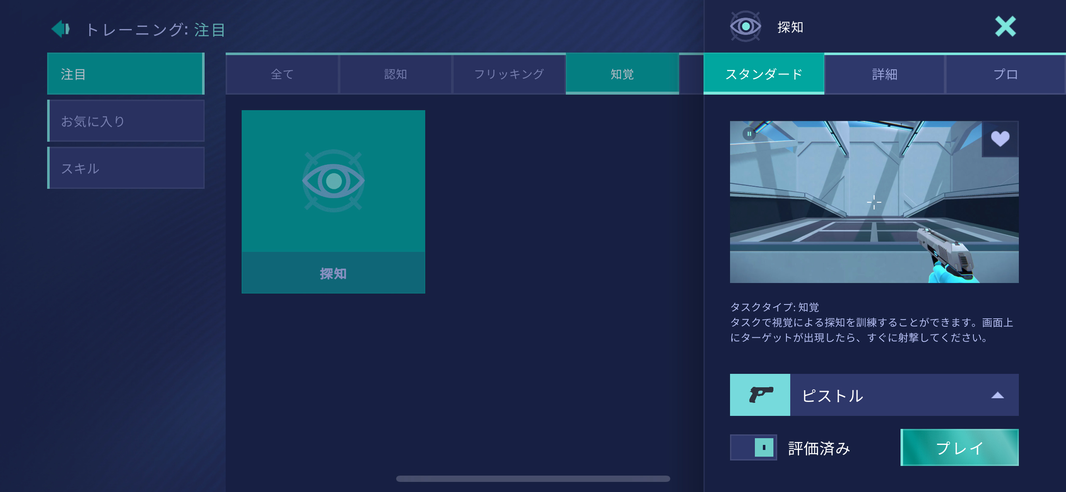
Task: Select the 知覚 filter tab
Action: pyautogui.click(x=622, y=74)
